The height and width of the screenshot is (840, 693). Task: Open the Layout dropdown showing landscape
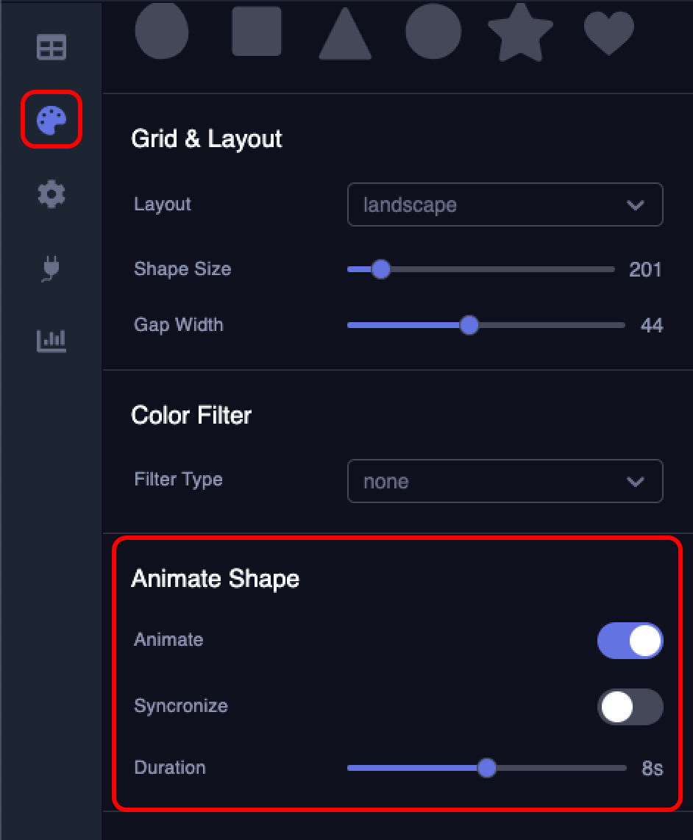coord(505,204)
